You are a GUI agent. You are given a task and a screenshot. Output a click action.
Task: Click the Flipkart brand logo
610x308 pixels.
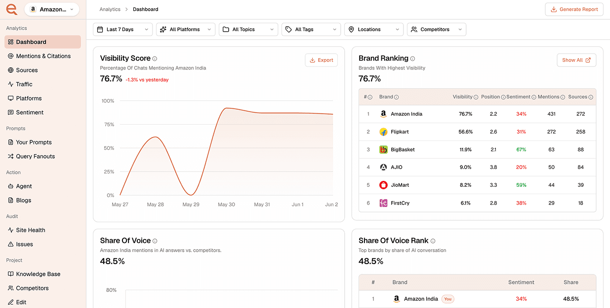point(383,132)
